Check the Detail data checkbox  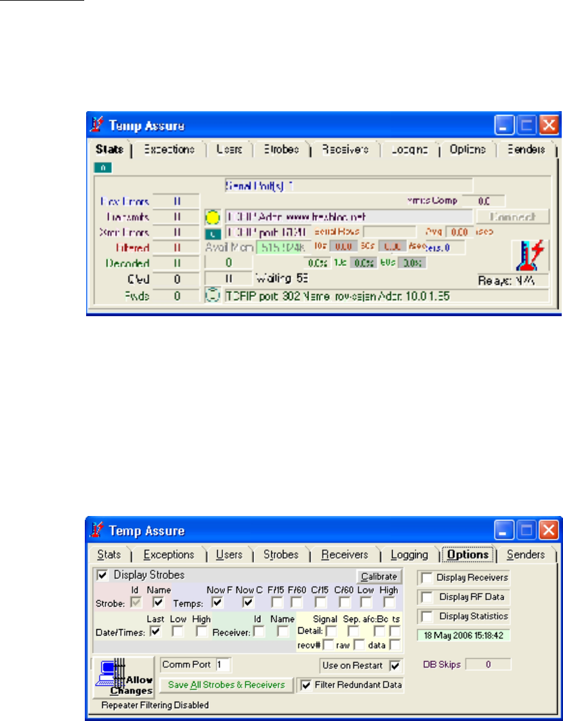395,645
